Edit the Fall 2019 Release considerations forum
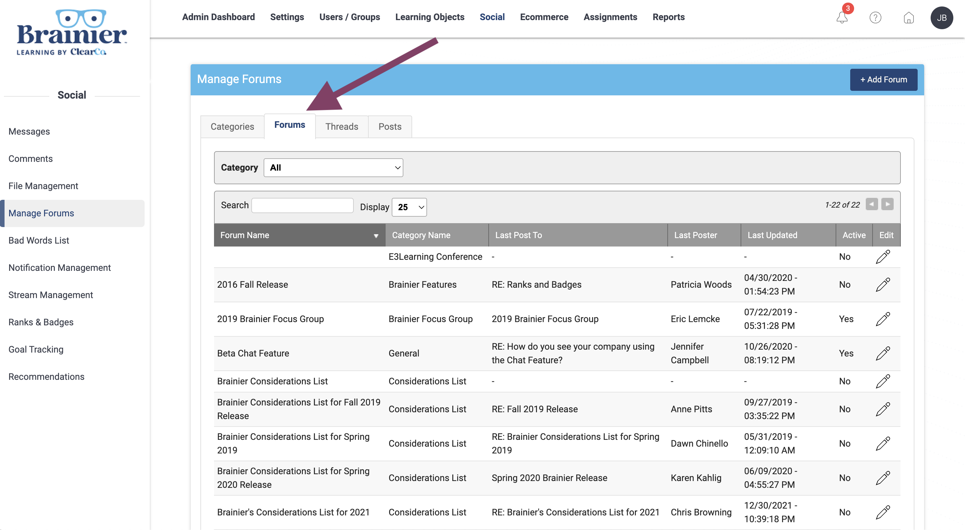The image size is (965, 530). (883, 409)
